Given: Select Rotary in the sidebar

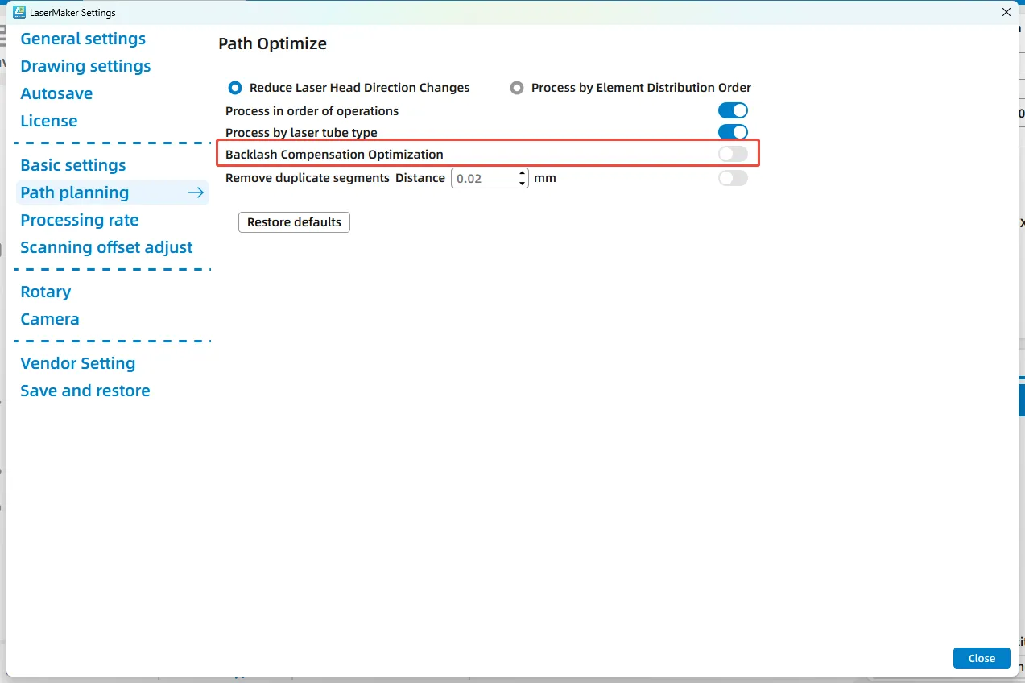Looking at the screenshot, I should tap(46, 292).
